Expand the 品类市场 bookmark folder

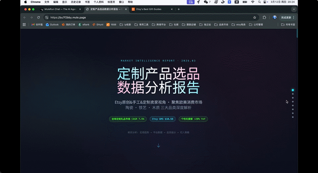221,25
